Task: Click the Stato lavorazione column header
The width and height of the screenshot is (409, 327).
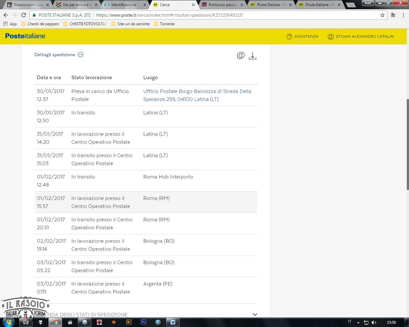Action: tap(92, 78)
